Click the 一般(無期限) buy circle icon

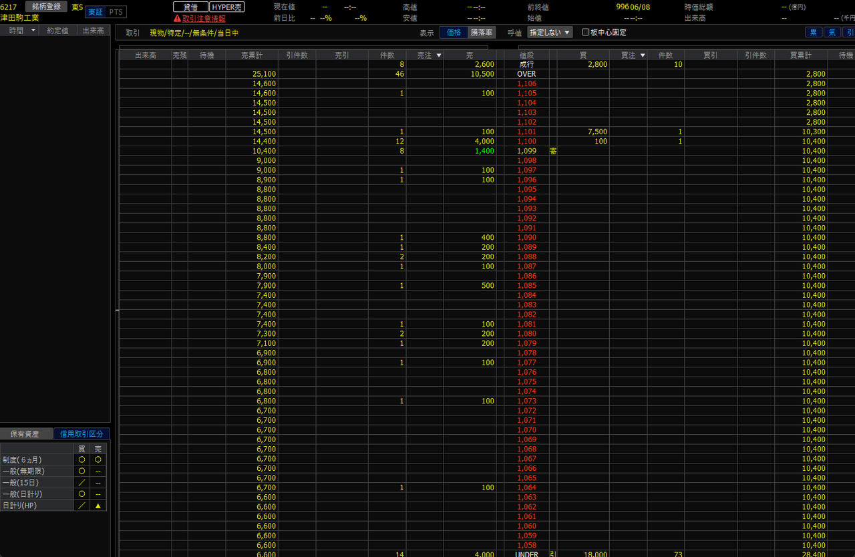pyautogui.click(x=81, y=471)
